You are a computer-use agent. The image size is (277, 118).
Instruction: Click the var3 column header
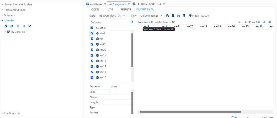click(146, 26)
